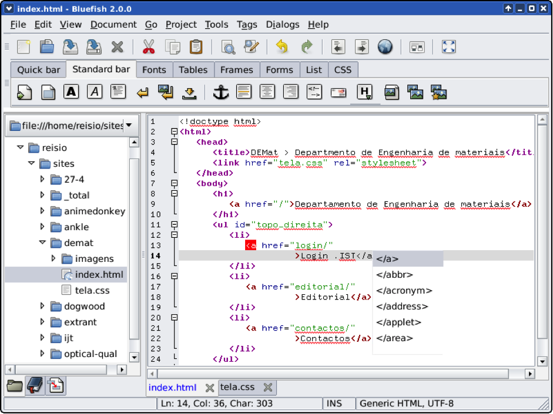The image size is (553, 414).
Task: Click the Cut scissors icon
Action: coord(149,46)
